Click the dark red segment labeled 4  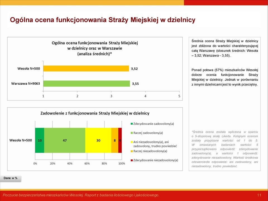120,140
